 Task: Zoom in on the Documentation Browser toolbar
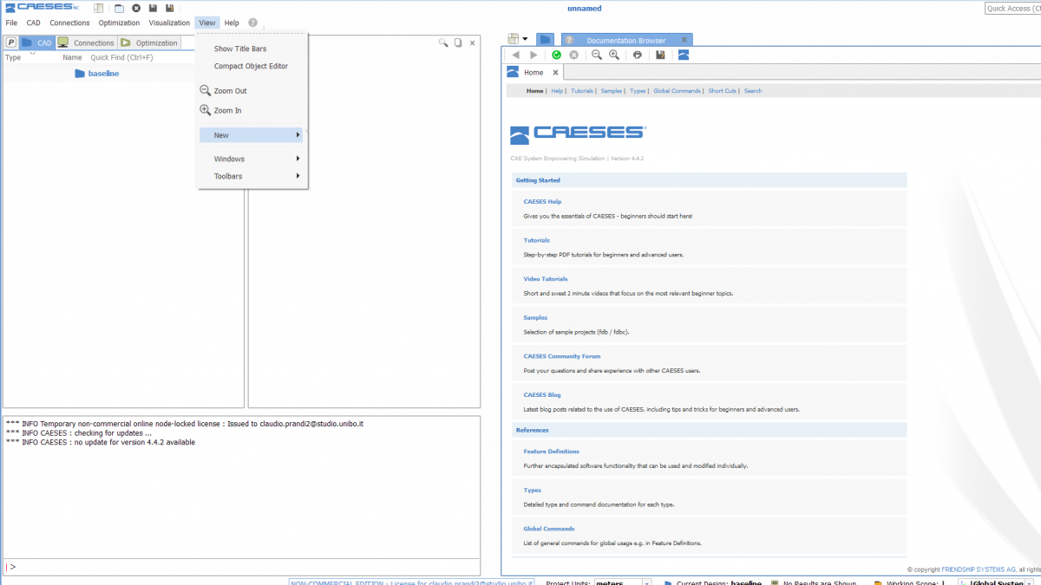click(x=614, y=55)
